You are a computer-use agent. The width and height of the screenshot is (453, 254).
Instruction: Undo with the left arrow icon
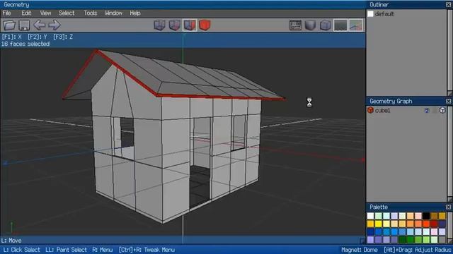click(x=40, y=25)
